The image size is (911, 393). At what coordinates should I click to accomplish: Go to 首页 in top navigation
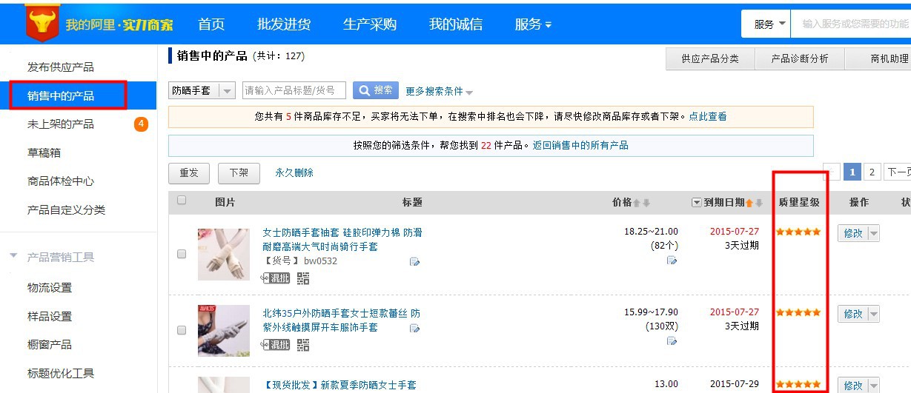coord(211,24)
